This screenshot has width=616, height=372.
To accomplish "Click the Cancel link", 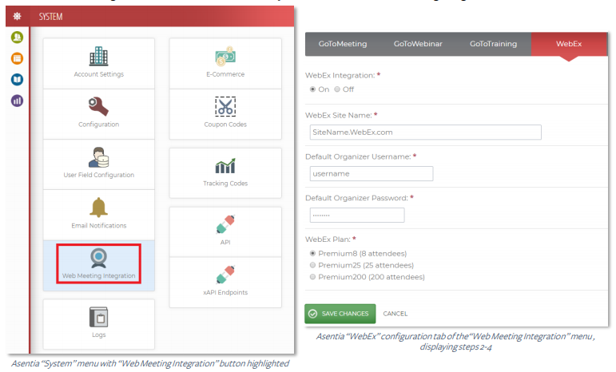I will (395, 314).
